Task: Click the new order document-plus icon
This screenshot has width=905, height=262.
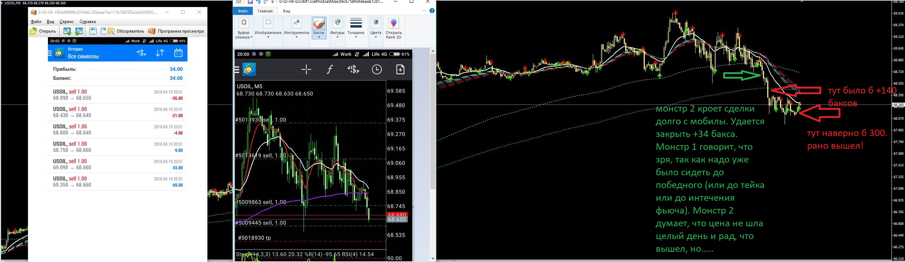Action: tap(400, 69)
